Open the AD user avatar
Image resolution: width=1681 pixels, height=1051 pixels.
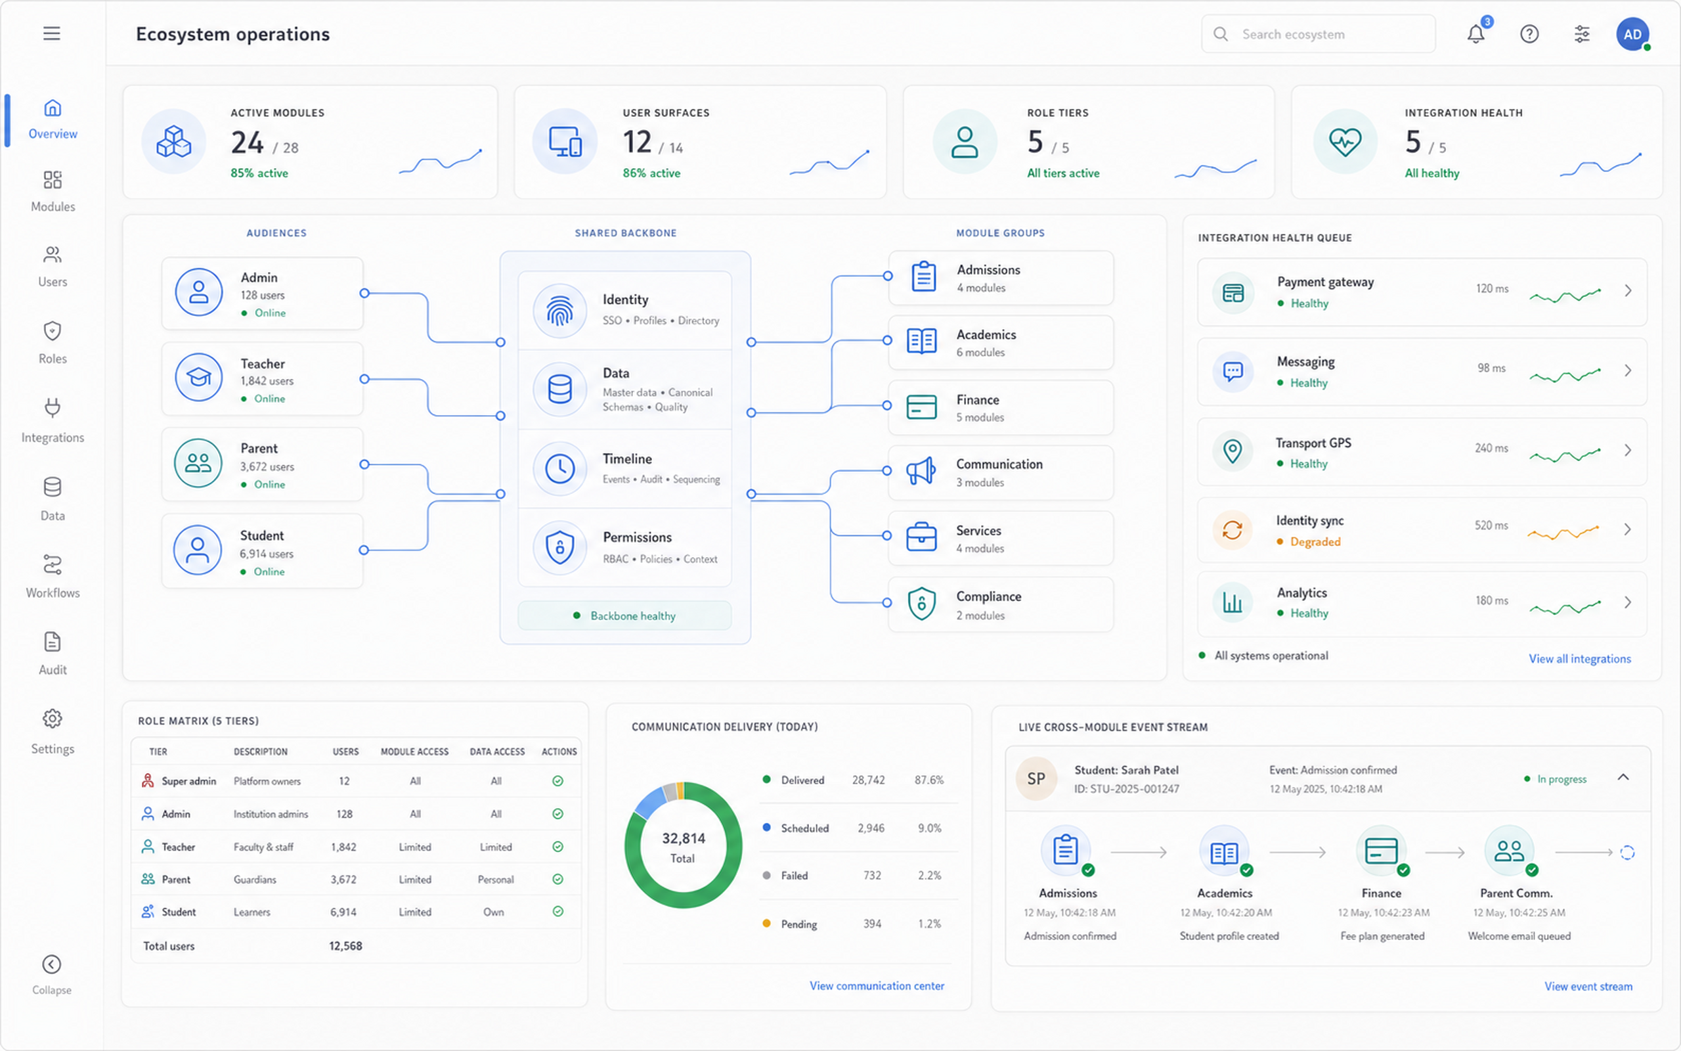click(1632, 34)
